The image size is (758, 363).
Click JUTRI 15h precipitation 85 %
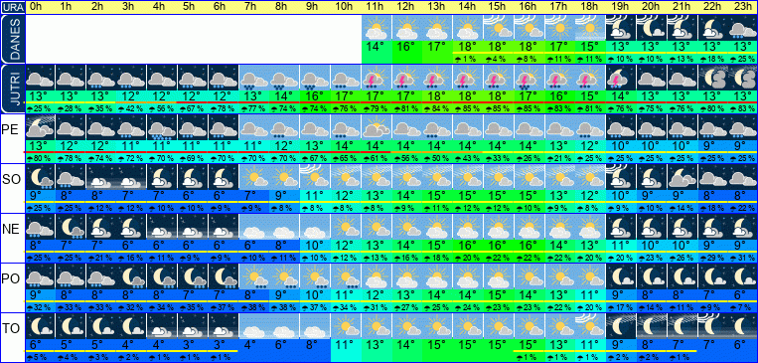pyautogui.click(x=498, y=108)
